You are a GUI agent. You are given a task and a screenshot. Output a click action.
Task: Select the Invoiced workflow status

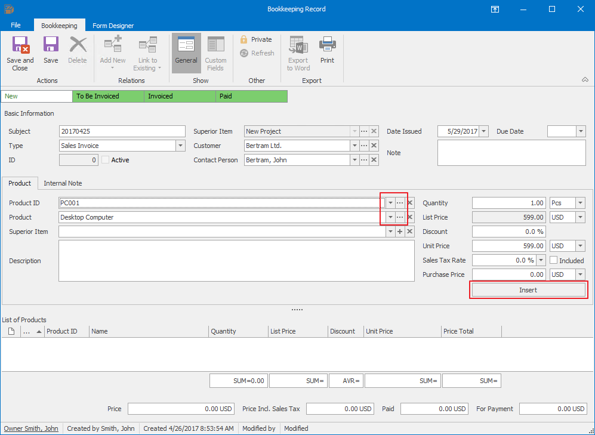point(180,96)
